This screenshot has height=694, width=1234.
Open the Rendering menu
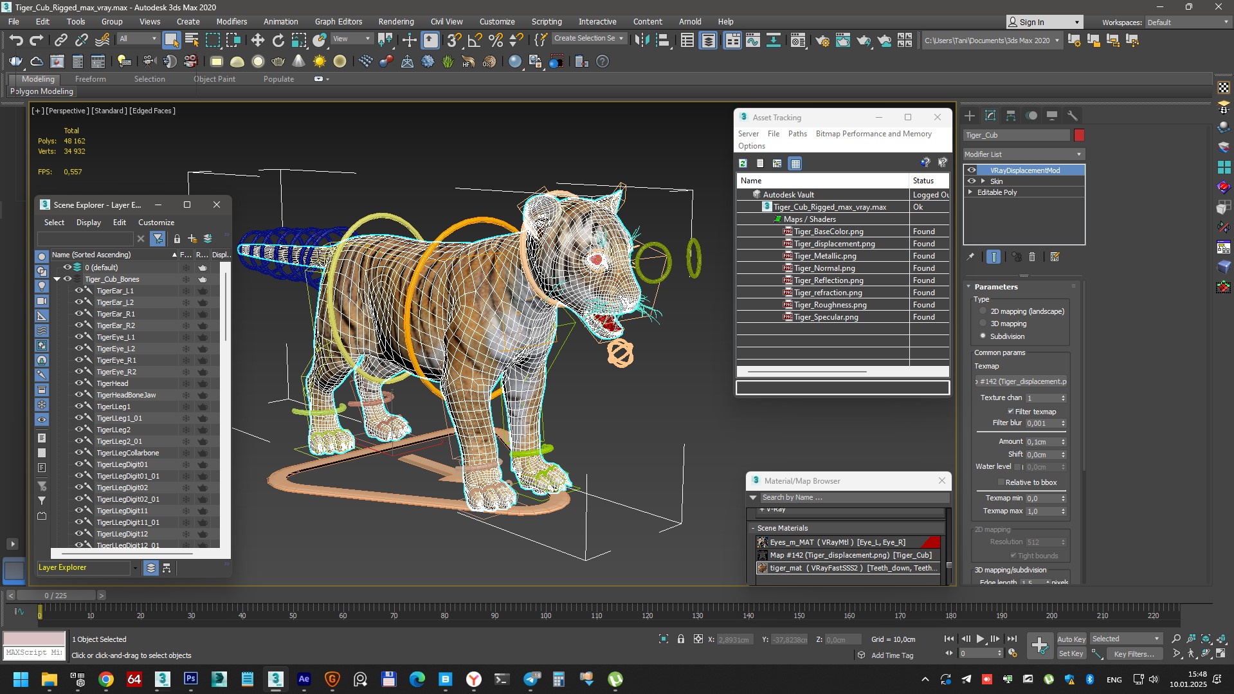click(x=395, y=21)
